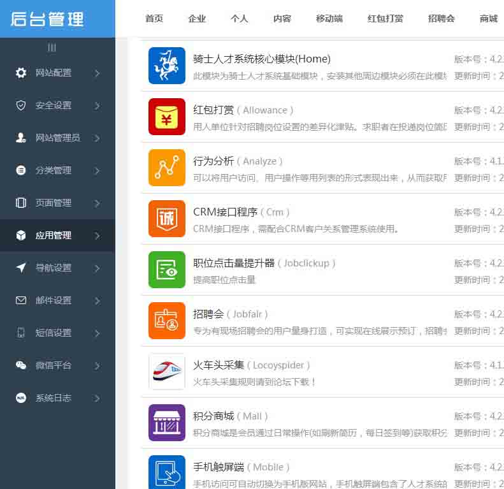504x489 pixels.
Task: Click the red envelope Allowance module icon
Action: pos(167,117)
